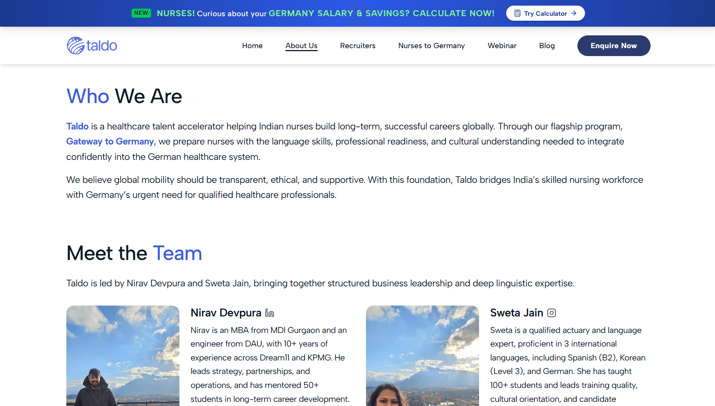Click the sentence 'Taldo is led by Nirav Devpura'
Viewport: 715px width, 406px height.
pyautogui.click(x=320, y=283)
